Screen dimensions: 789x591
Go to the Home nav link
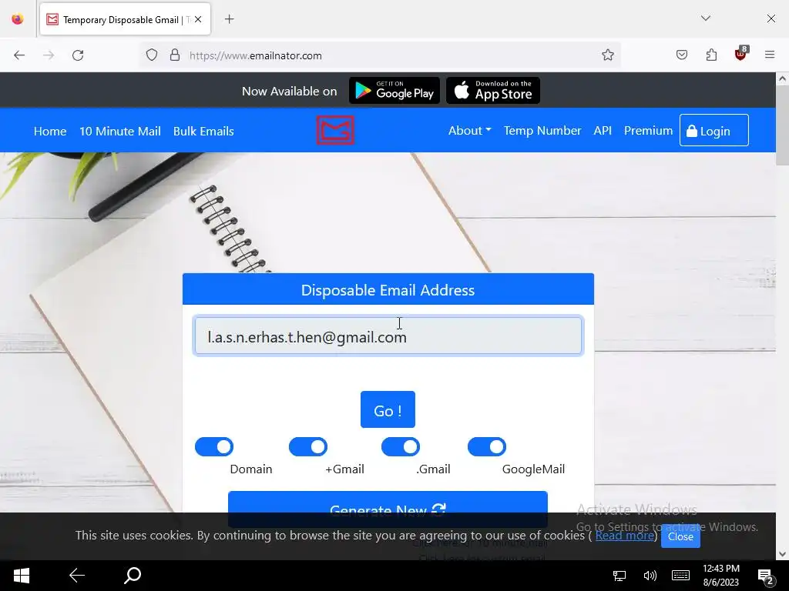click(50, 131)
